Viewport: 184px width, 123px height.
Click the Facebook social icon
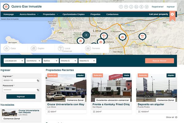[x=121, y=6]
